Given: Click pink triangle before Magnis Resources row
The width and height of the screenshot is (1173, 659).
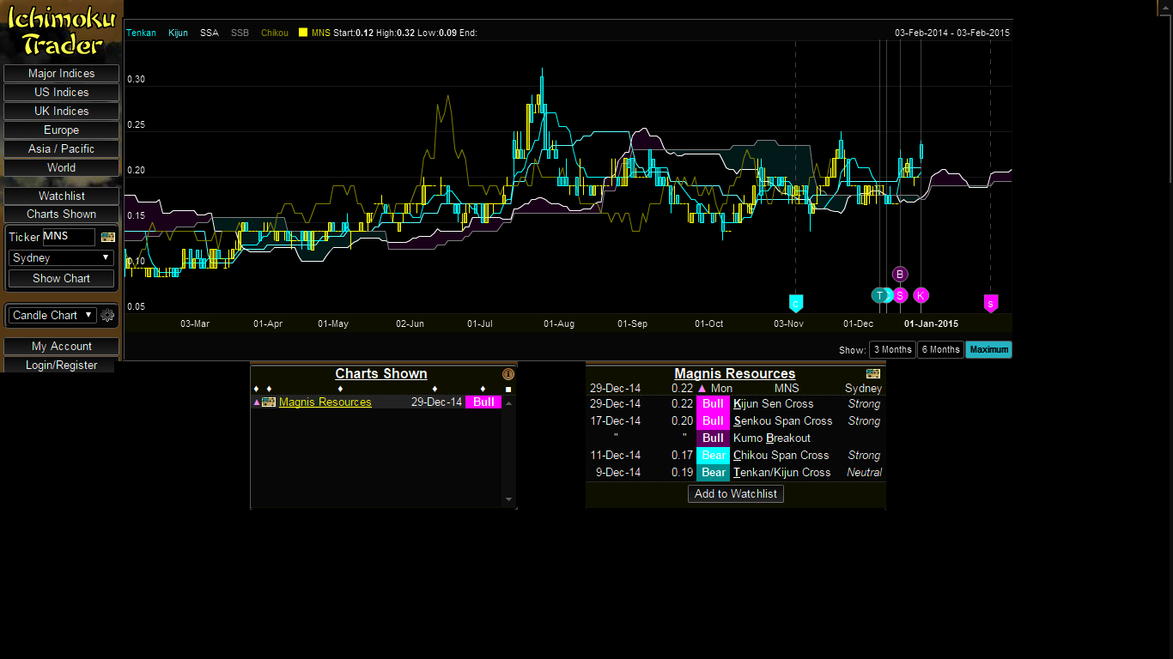Looking at the screenshot, I should (x=256, y=402).
